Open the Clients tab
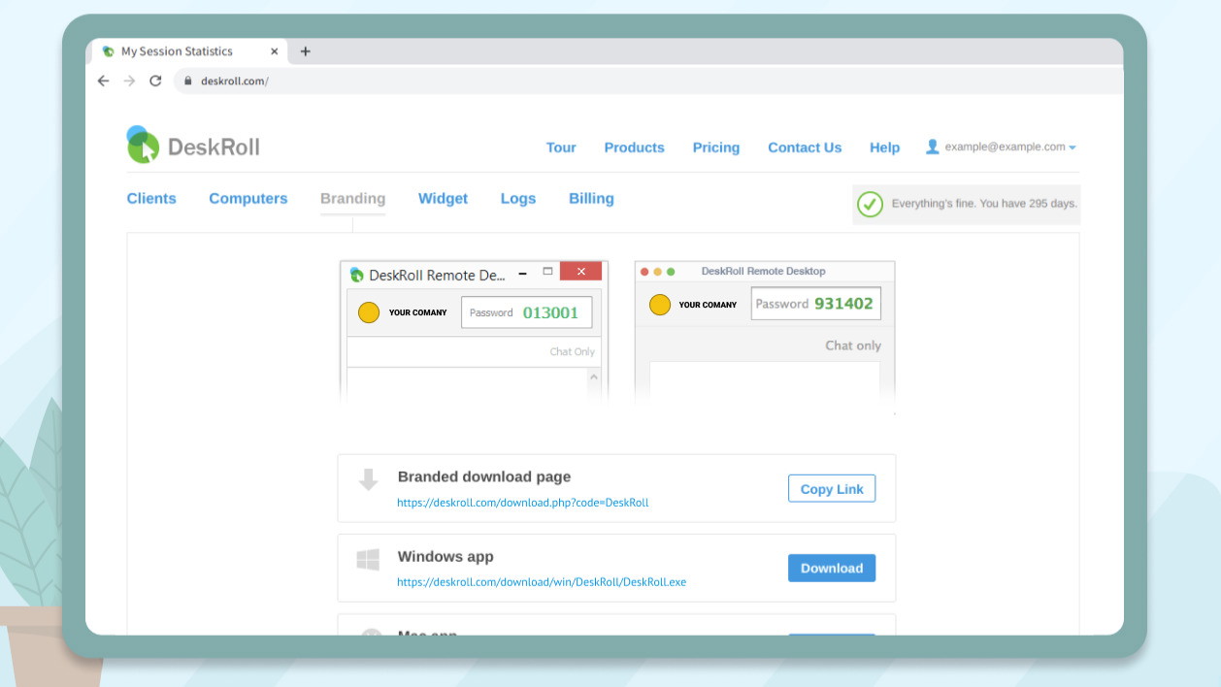This screenshot has width=1221, height=687. (x=151, y=198)
